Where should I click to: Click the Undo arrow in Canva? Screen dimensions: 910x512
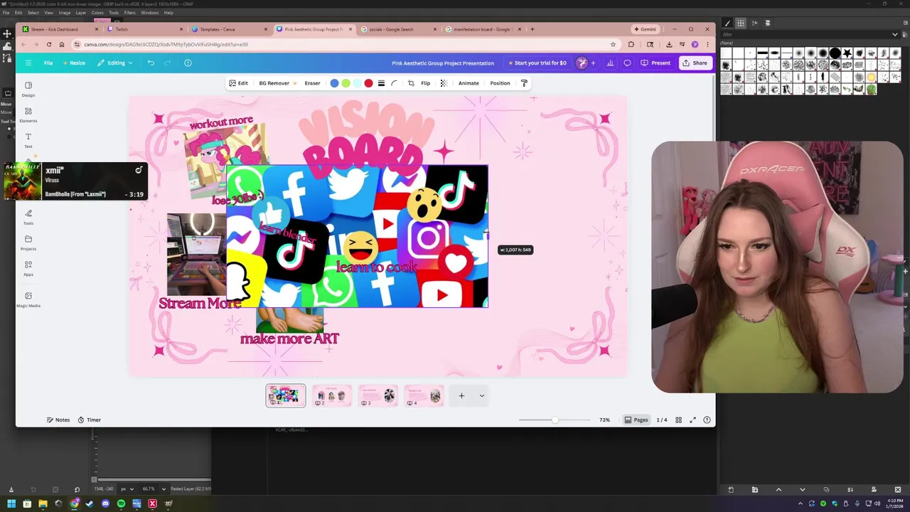click(151, 63)
